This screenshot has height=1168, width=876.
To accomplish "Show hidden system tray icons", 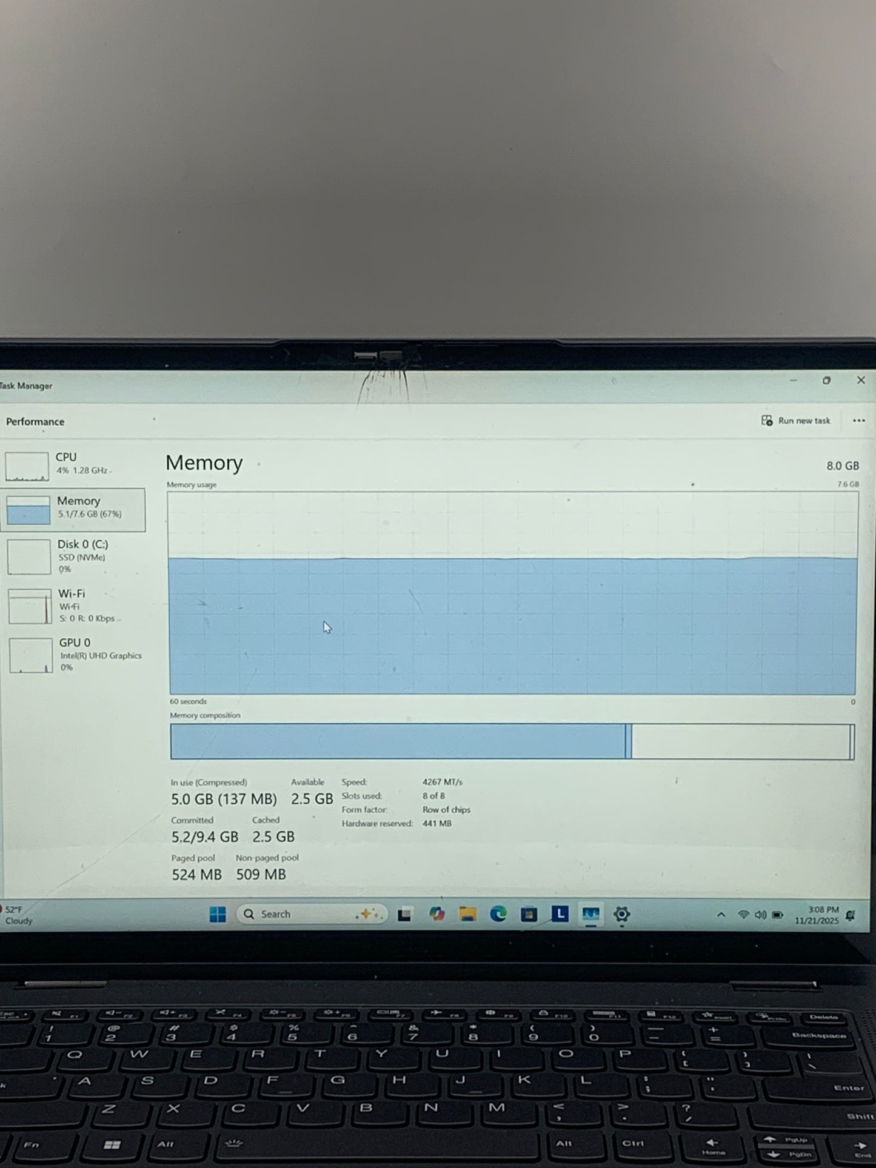I will pyautogui.click(x=721, y=915).
